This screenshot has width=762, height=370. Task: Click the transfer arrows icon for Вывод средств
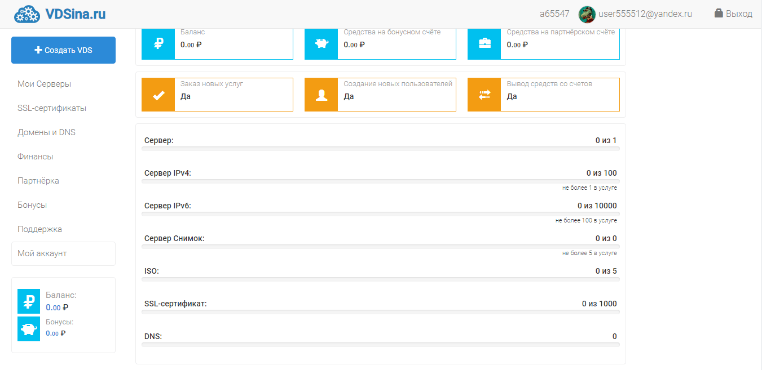tap(484, 95)
